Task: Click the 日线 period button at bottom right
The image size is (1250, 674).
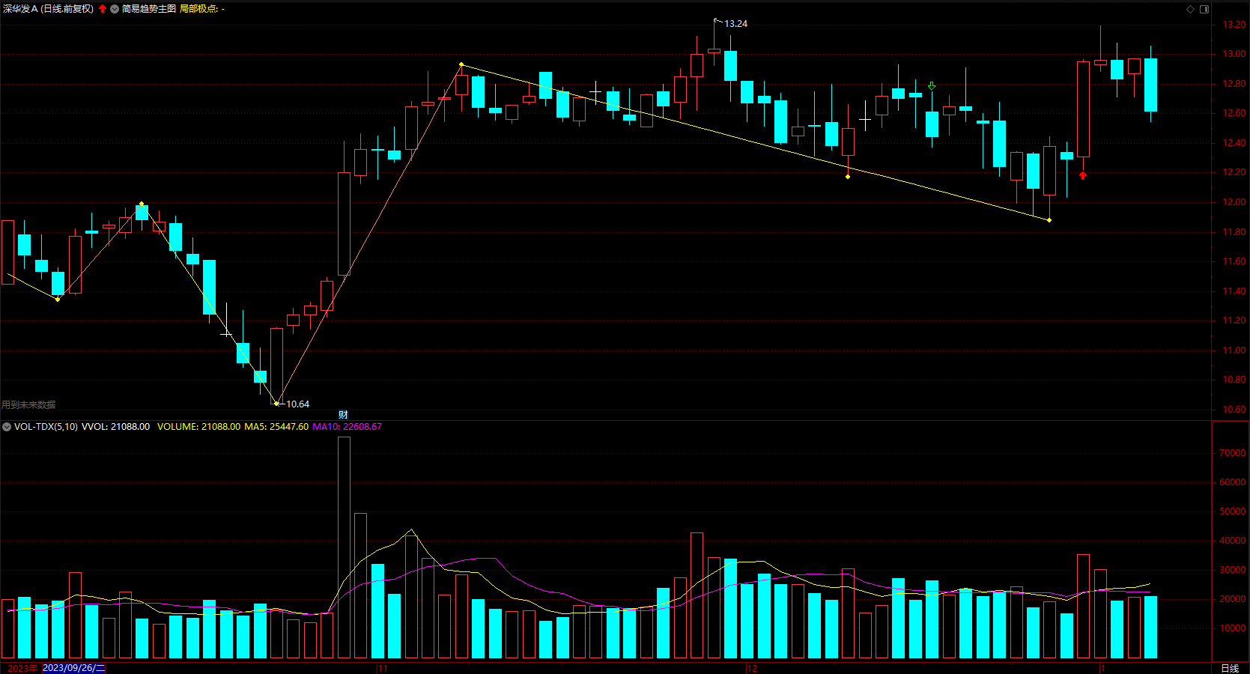Action: pos(1230,668)
